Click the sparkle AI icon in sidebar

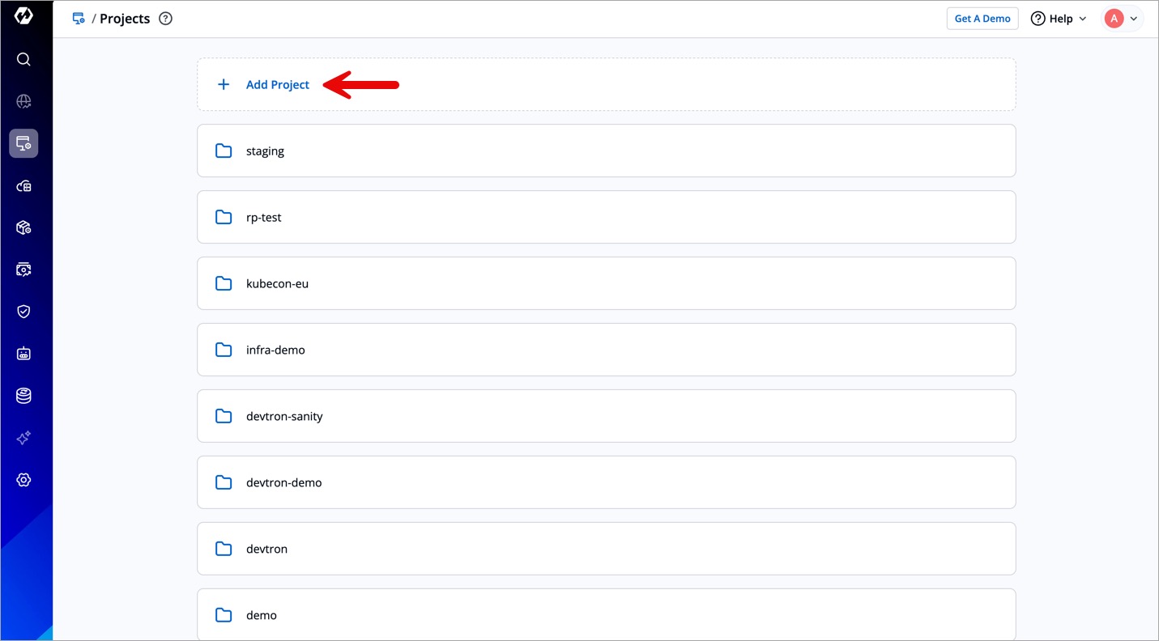[x=23, y=438]
